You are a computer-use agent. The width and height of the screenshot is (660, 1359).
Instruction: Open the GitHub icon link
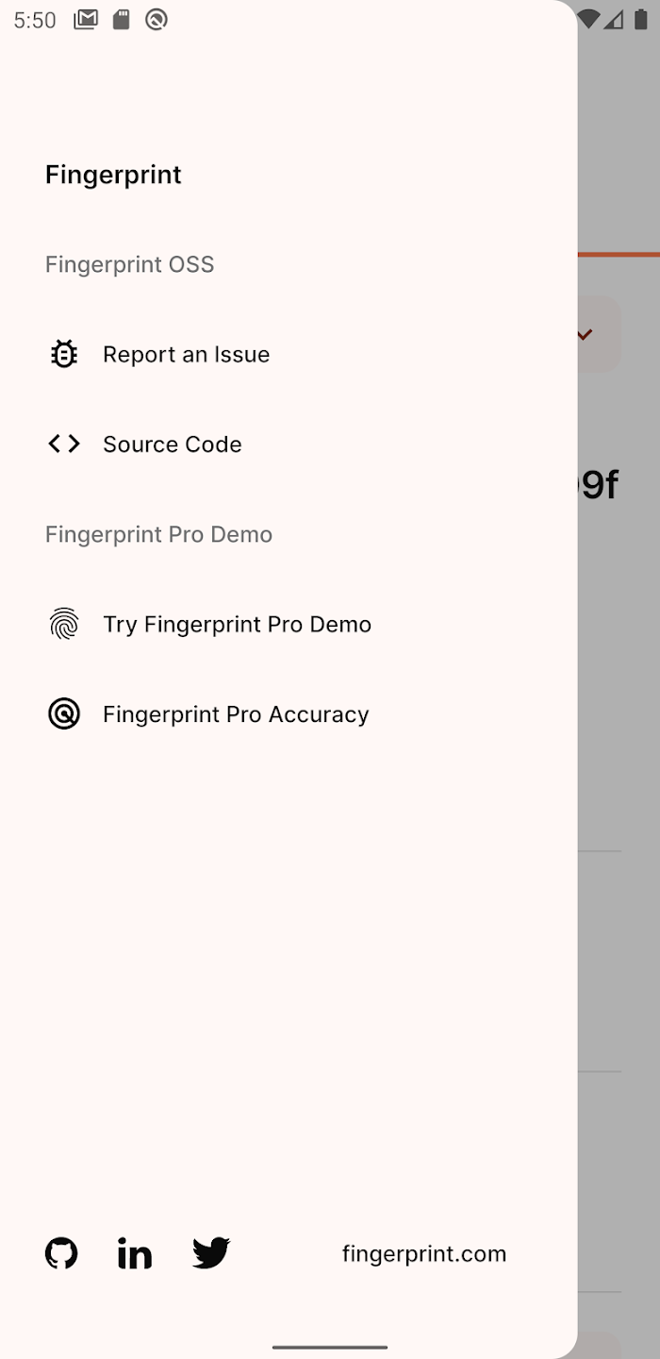[61, 1253]
